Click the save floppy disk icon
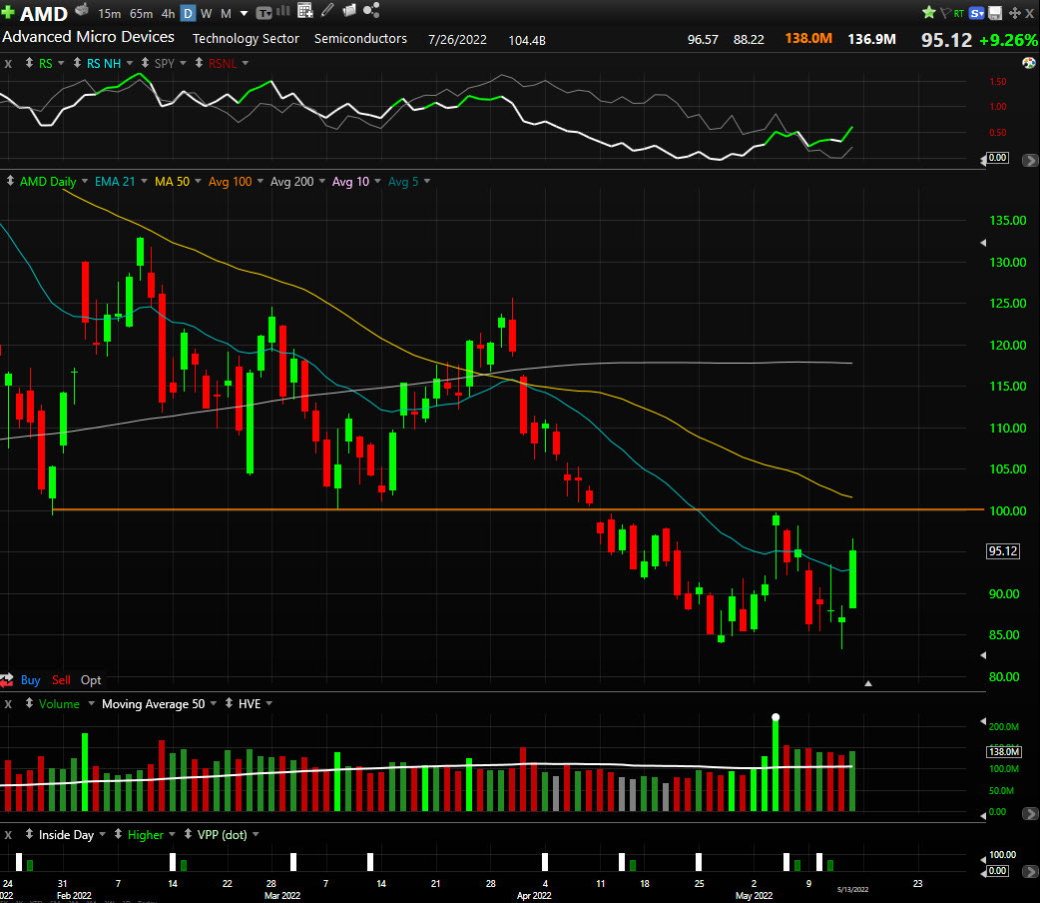The width and height of the screenshot is (1040, 903). tap(995, 13)
